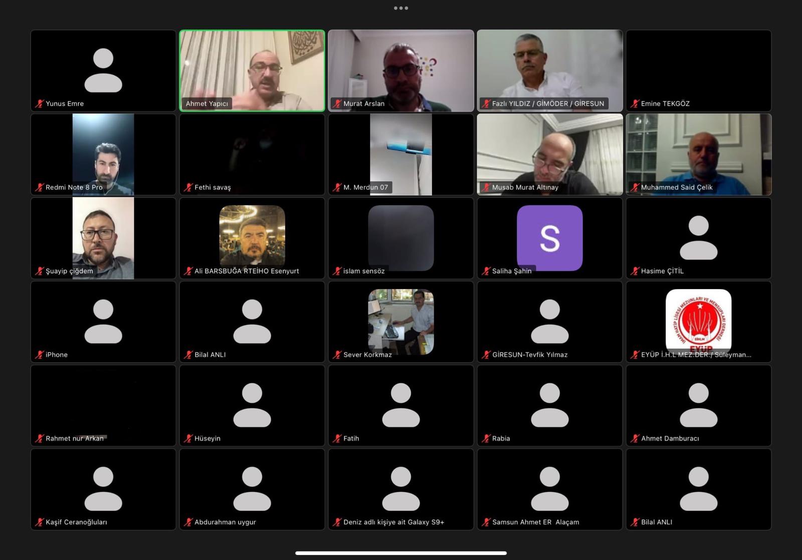The height and width of the screenshot is (560, 802).
Task: Click muted mic icon beside Şuayip çiğdem
Action: click(40, 271)
